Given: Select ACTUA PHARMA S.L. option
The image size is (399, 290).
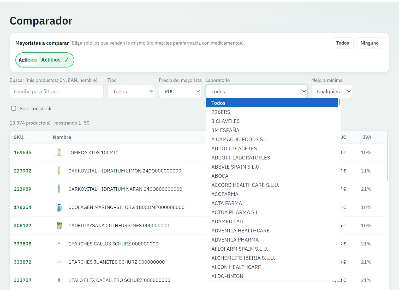Looking at the screenshot, I should [x=272, y=212].
